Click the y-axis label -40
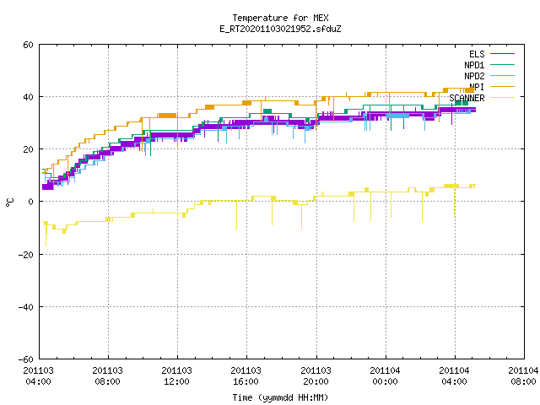The image size is (540, 405). tap(26, 307)
